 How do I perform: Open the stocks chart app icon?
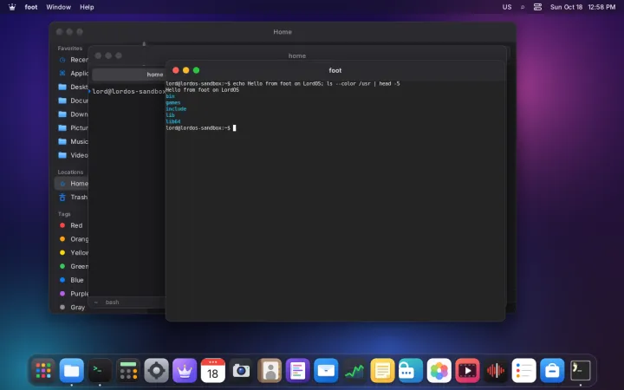pyautogui.click(x=354, y=371)
